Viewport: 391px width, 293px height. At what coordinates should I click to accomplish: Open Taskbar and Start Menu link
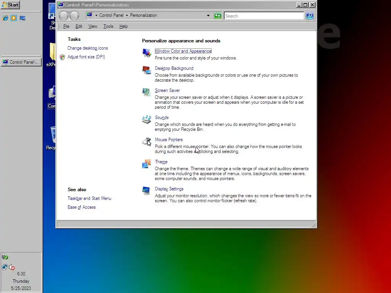click(89, 198)
